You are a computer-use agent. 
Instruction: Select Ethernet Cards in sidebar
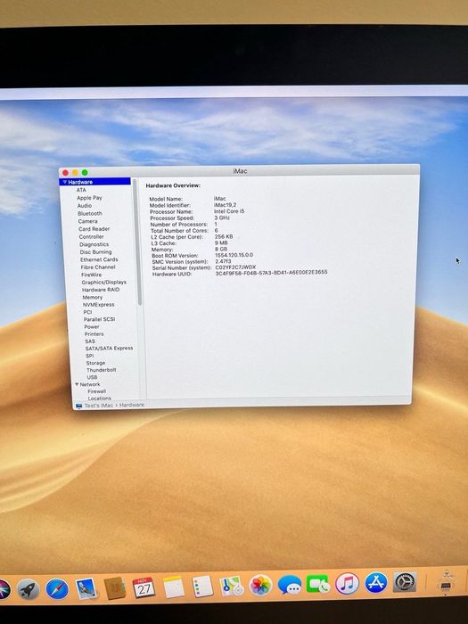(99, 259)
